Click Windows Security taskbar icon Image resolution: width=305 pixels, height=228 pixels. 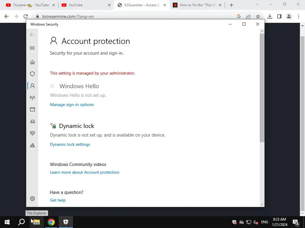(x=66, y=222)
